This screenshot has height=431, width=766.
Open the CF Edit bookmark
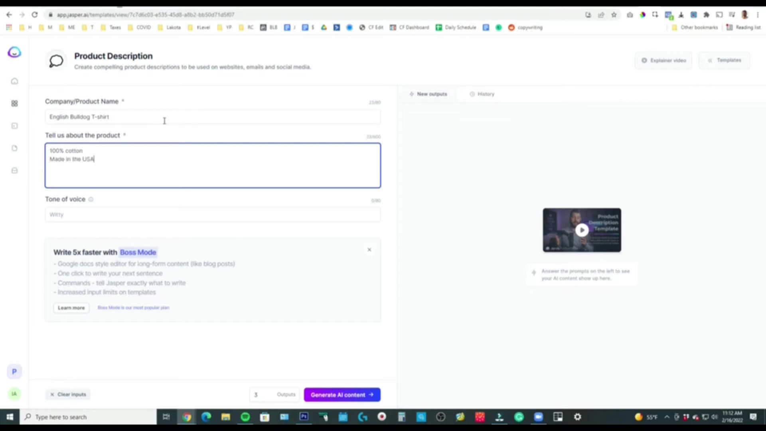click(x=371, y=28)
